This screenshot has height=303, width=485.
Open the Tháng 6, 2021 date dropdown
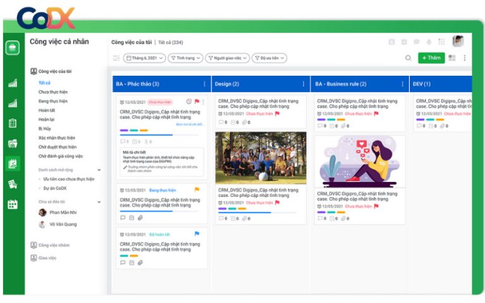pos(145,58)
